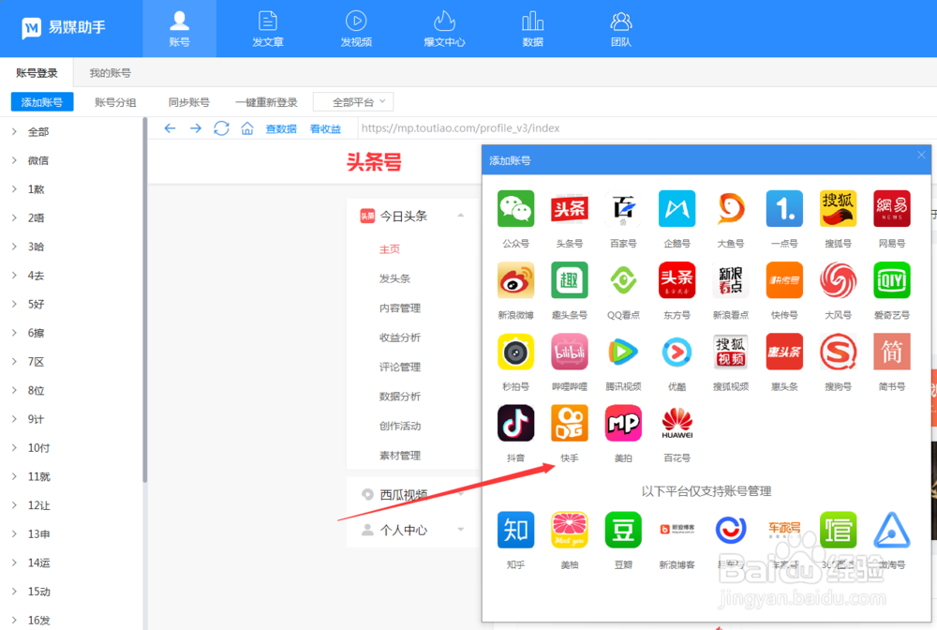Click the sidebar vertical scrollbar

[144, 300]
